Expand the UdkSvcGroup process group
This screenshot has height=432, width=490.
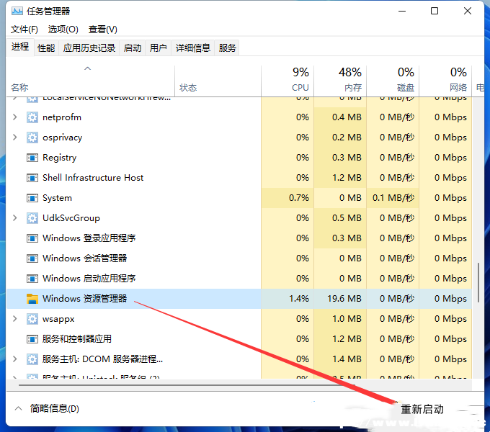pyautogui.click(x=14, y=218)
